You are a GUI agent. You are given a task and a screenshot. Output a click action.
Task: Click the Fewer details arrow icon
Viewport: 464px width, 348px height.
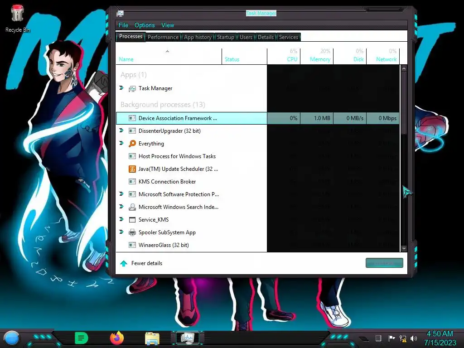pyautogui.click(x=124, y=263)
